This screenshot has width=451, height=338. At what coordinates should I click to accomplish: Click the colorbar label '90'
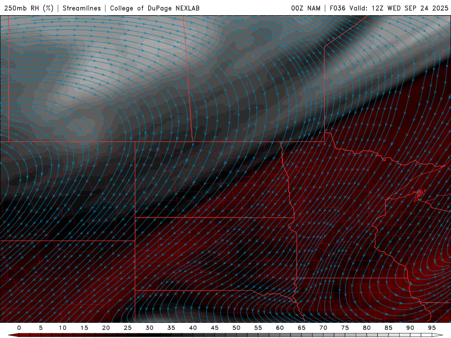pos(410,328)
